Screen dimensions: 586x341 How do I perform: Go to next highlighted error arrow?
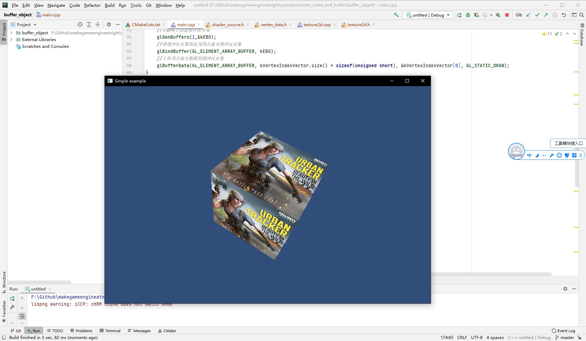[574, 34]
